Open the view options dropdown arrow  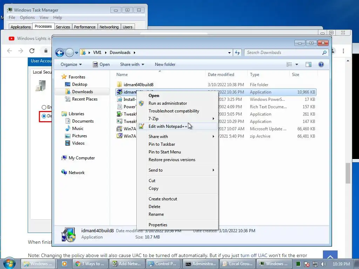297,64
